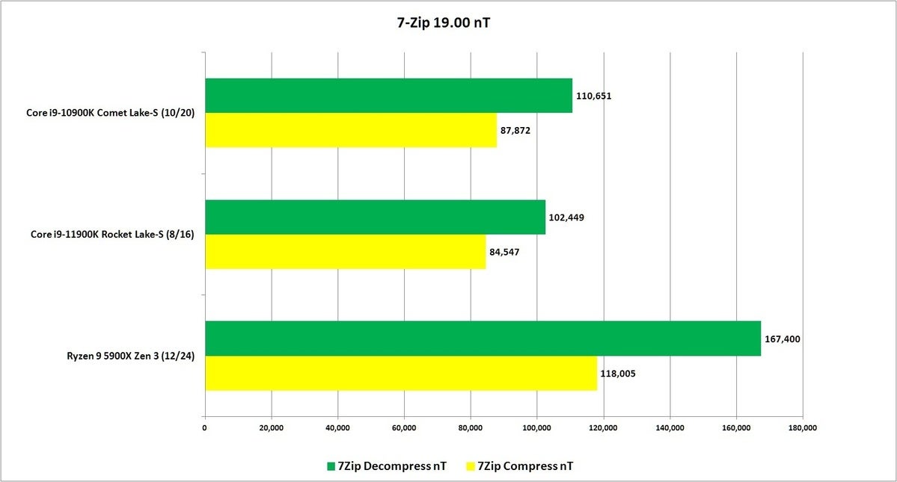Click the 140,000 axis tick label
The width and height of the screenshot is (897, 482).
(x=670, y=427)
